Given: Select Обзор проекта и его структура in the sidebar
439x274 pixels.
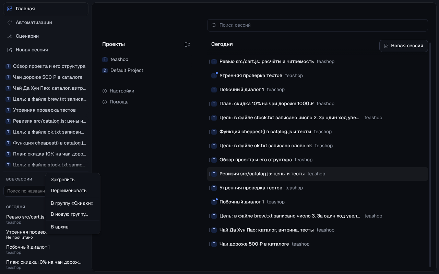Looking at the screenshot, I should click(x=46, y=66).
